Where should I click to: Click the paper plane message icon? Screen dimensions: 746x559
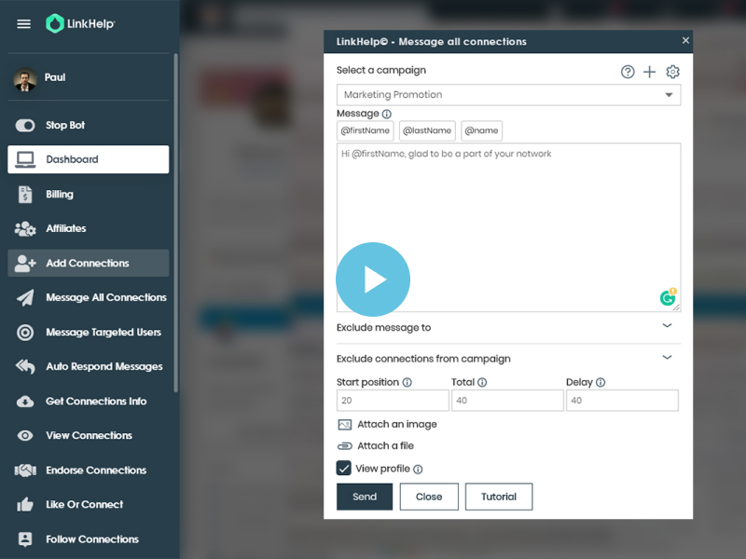25,297
